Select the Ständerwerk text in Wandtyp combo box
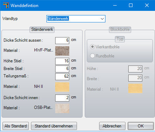The image size is (155, 132). pos(58,19)
